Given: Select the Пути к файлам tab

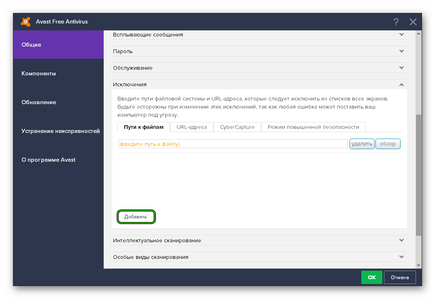Looking at the screenshot, I should point(144,127).
